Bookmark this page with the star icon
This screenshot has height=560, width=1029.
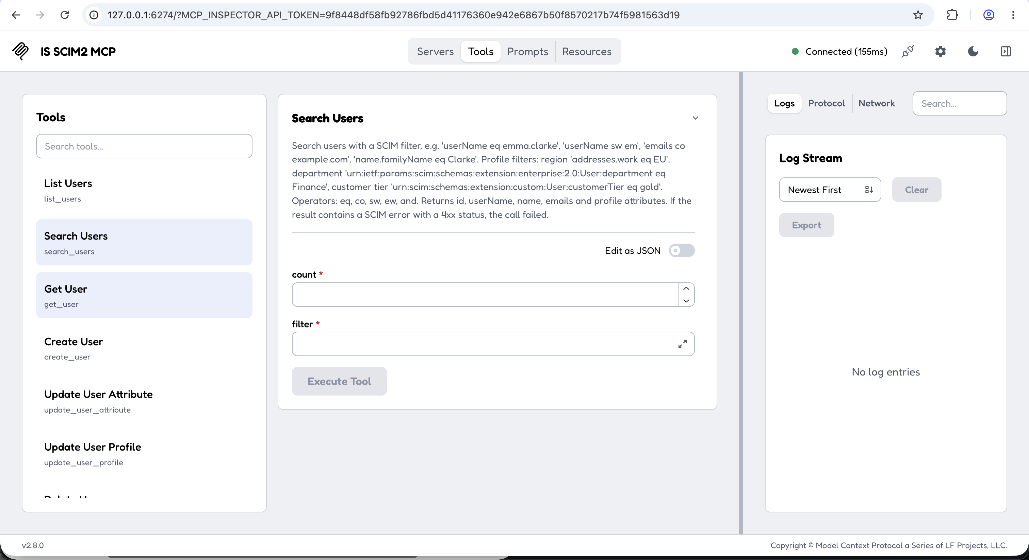918,15
